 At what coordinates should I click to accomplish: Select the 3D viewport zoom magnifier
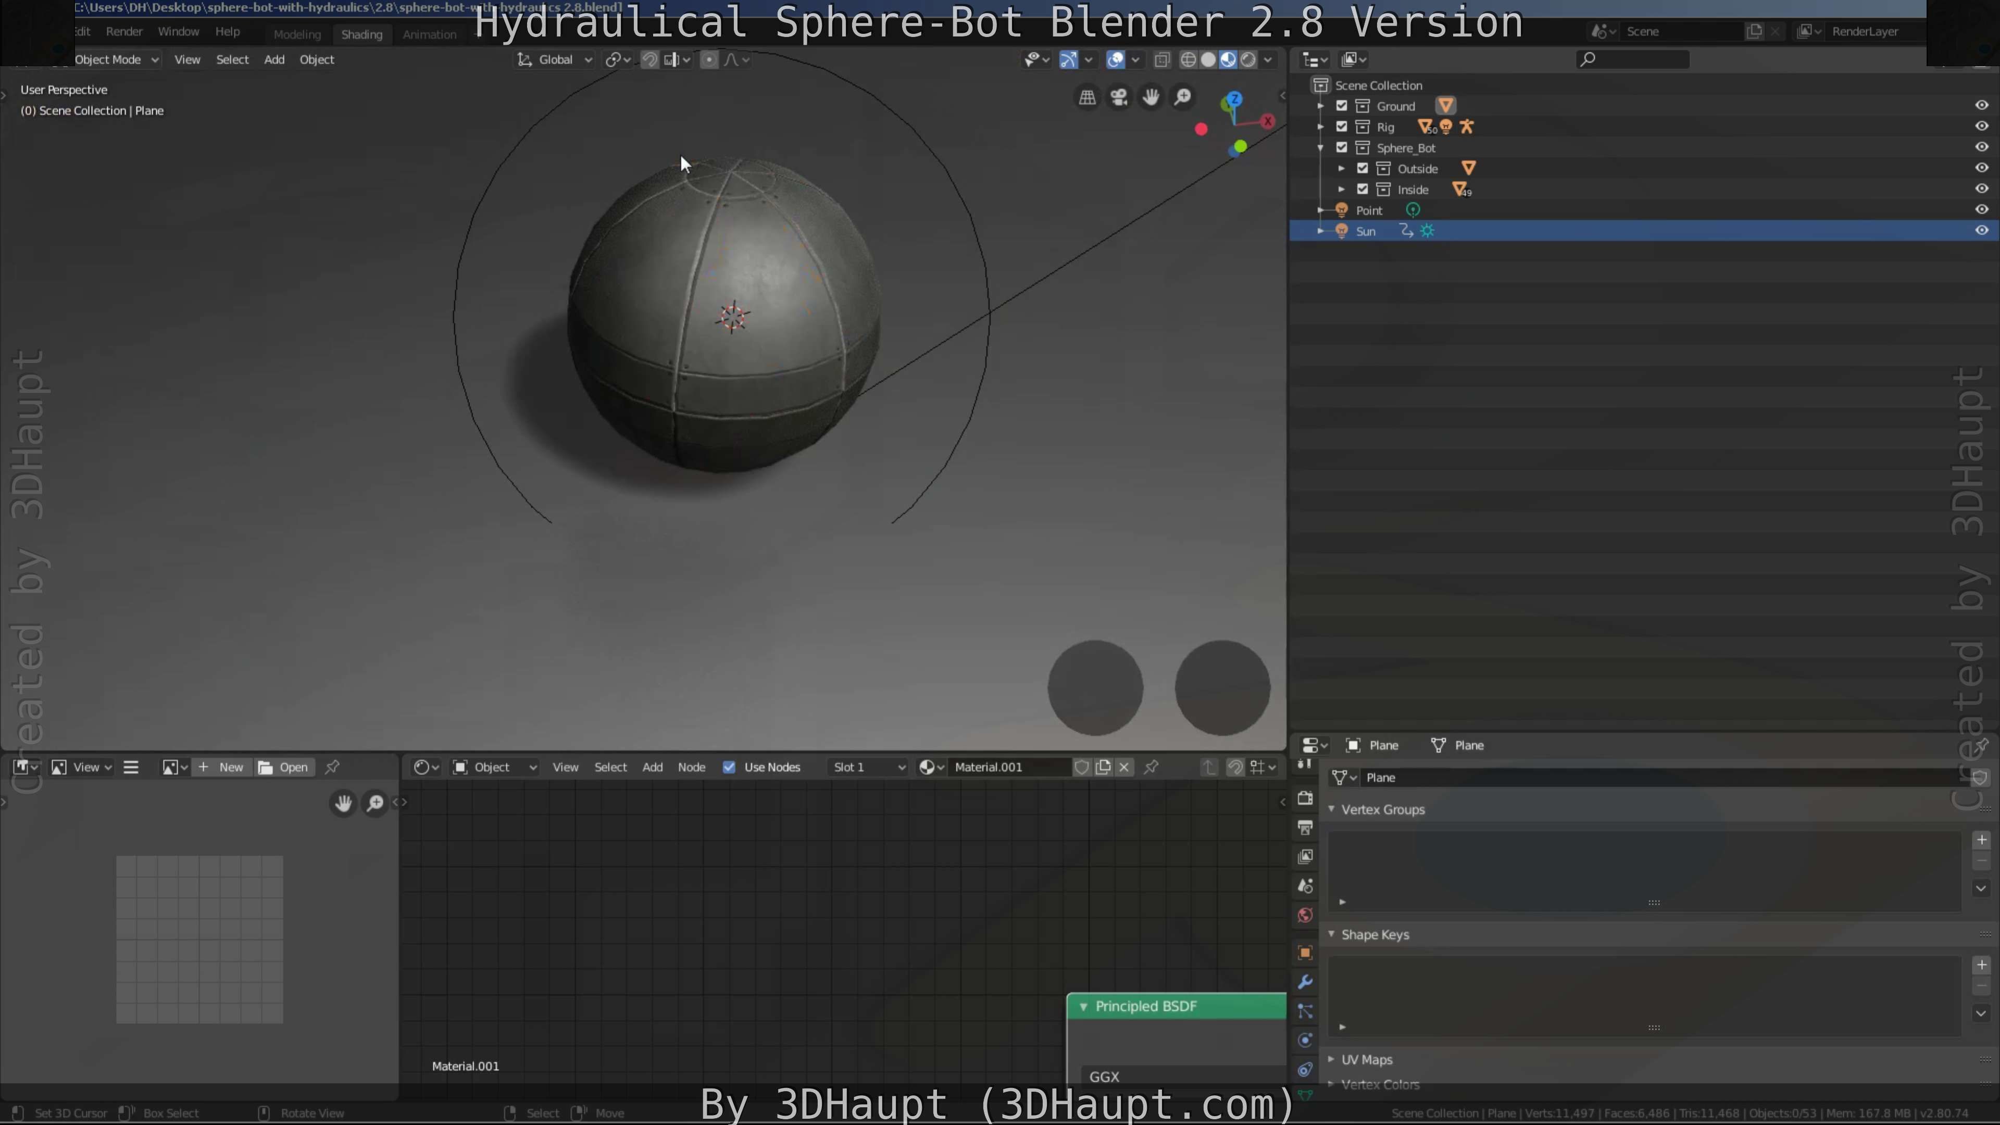pos(1182,97)
